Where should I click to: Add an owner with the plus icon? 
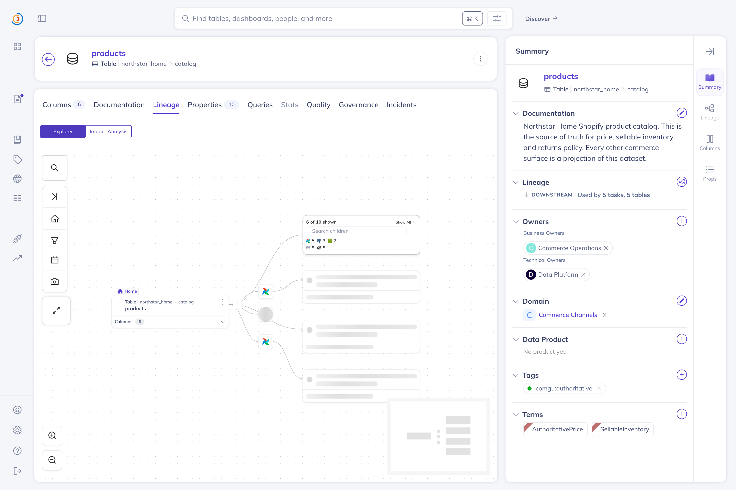682,221
